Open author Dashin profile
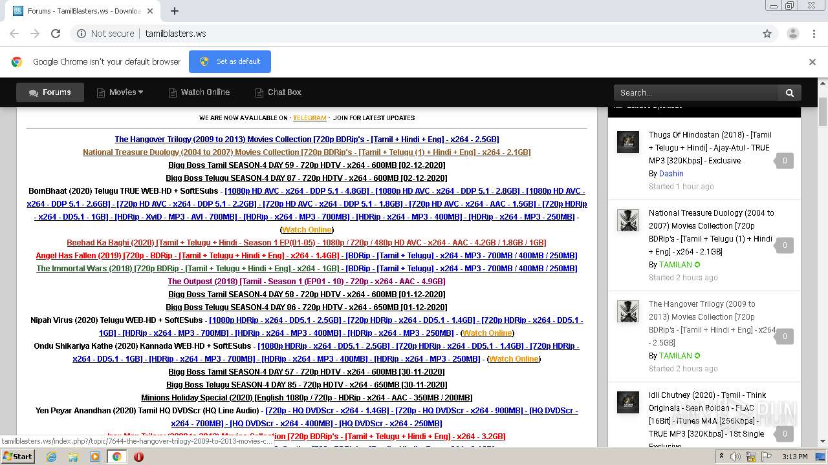The width and height of the screenshot is (828, 465). 671,174
